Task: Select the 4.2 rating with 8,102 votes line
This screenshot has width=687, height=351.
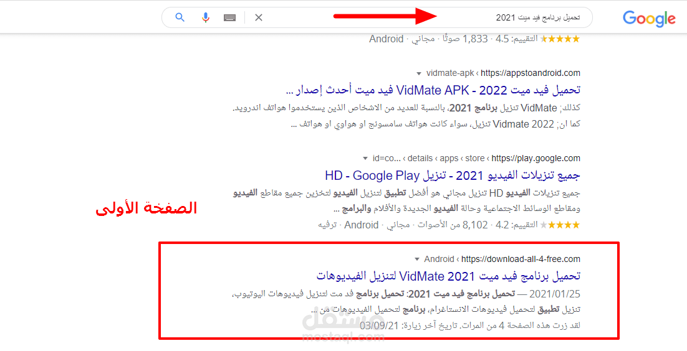Action: point(449,225)
